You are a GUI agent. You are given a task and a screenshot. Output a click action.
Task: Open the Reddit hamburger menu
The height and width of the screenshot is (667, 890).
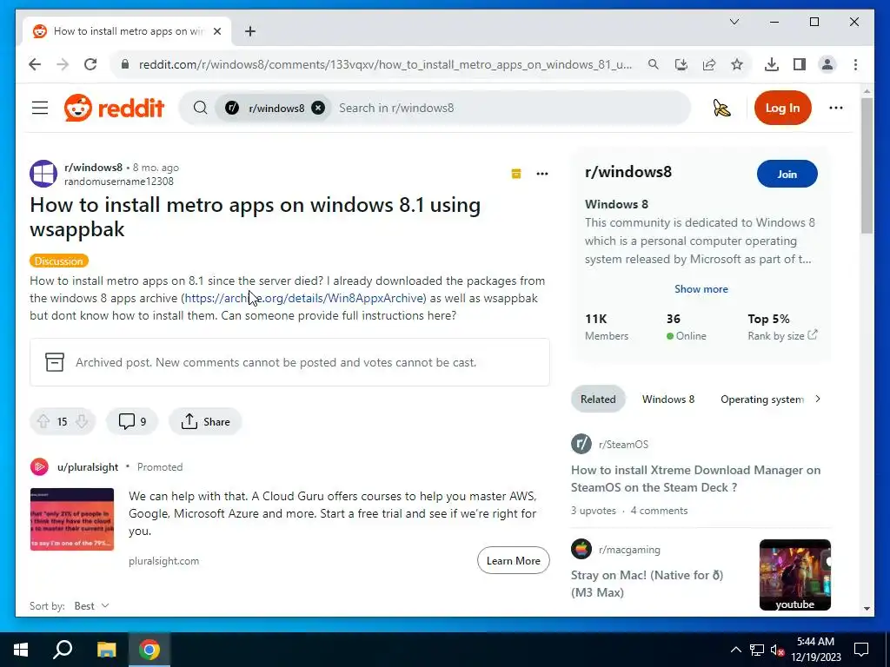pos(40,108)
